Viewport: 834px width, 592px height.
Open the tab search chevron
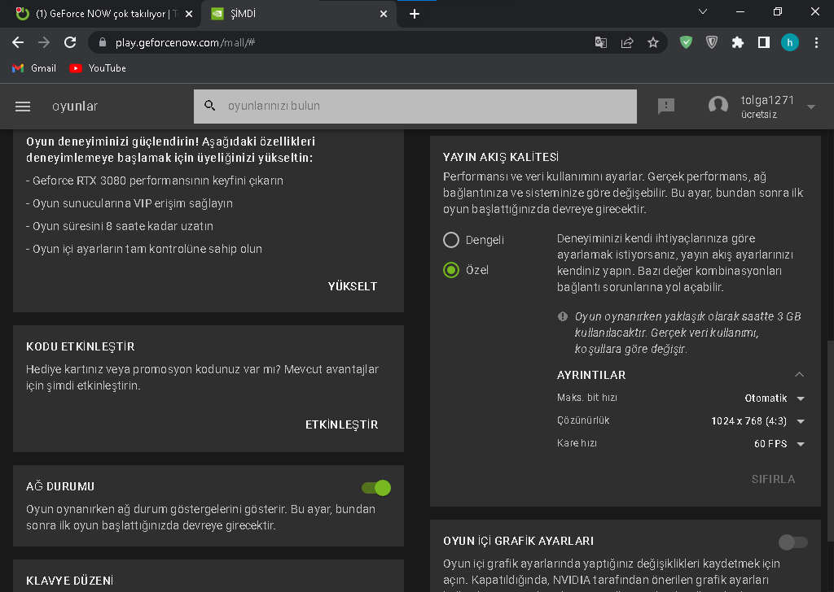pos(703,11)
